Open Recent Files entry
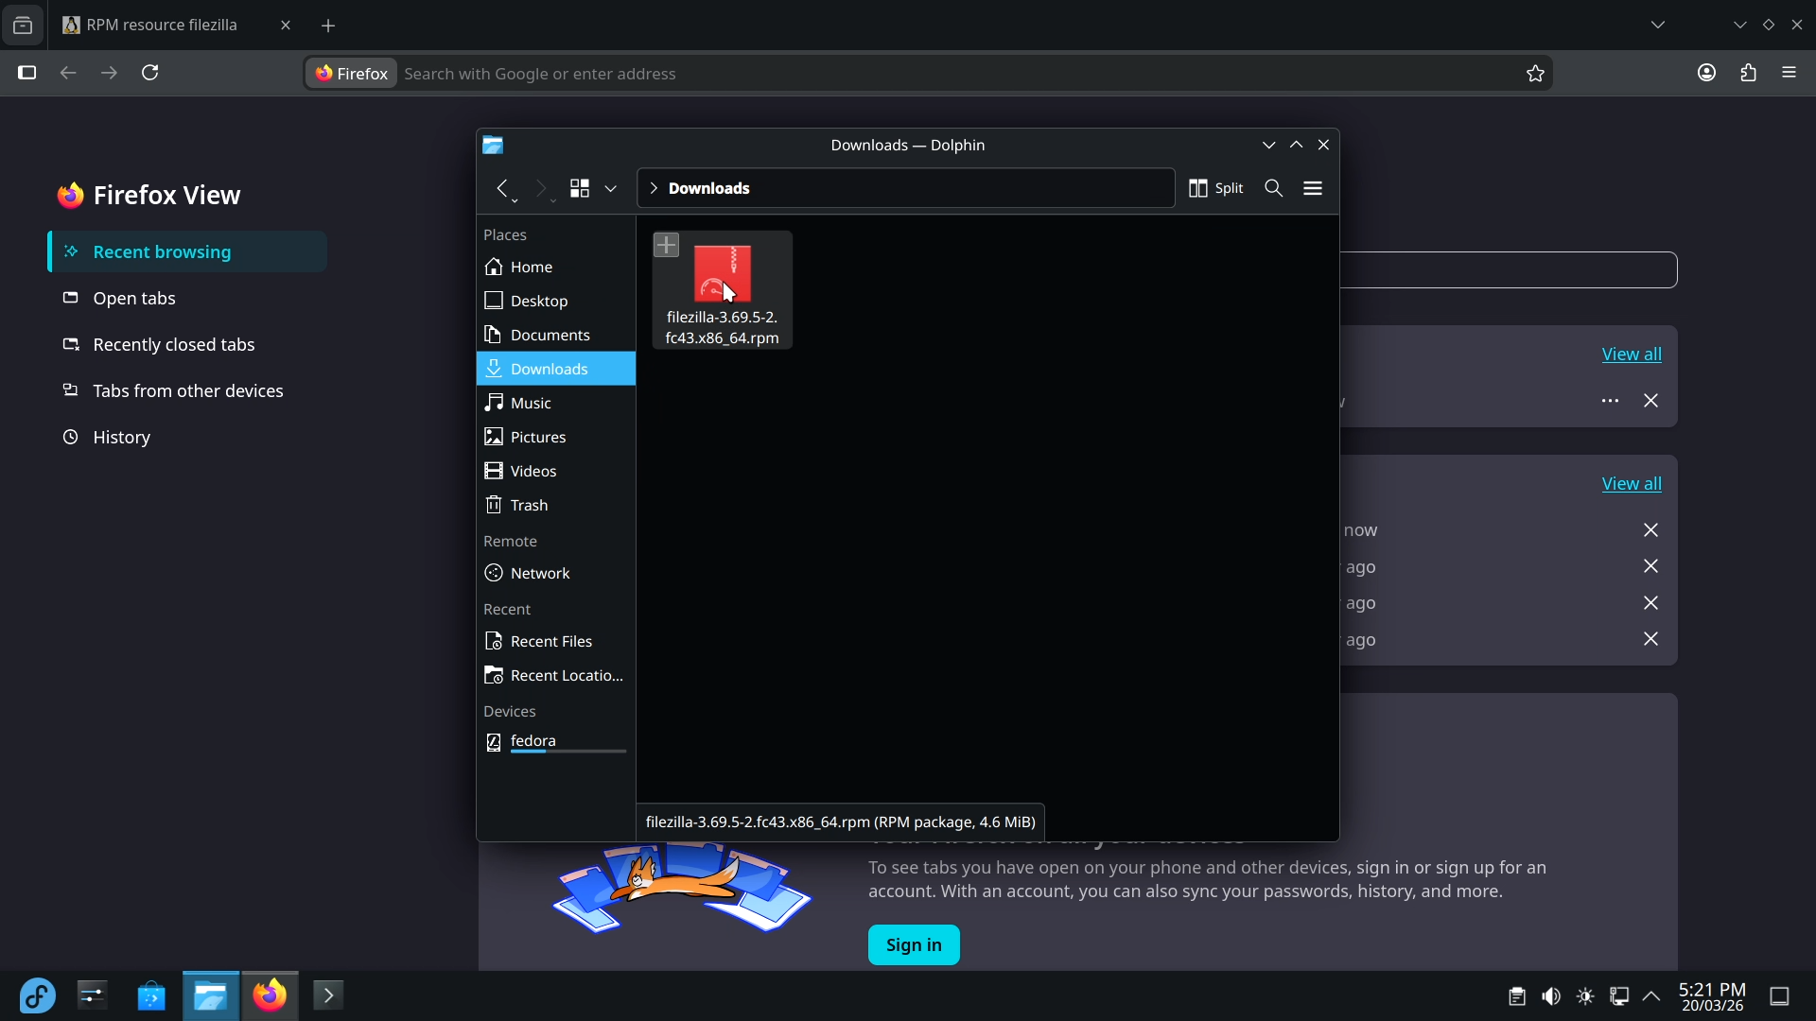Image resolution: width=1816 pixels, height=1021 pixels. pos(556,641)
